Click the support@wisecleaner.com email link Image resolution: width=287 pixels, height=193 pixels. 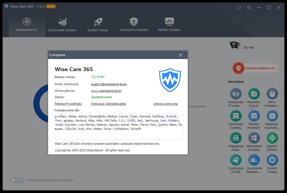click(x=109, y=84)
